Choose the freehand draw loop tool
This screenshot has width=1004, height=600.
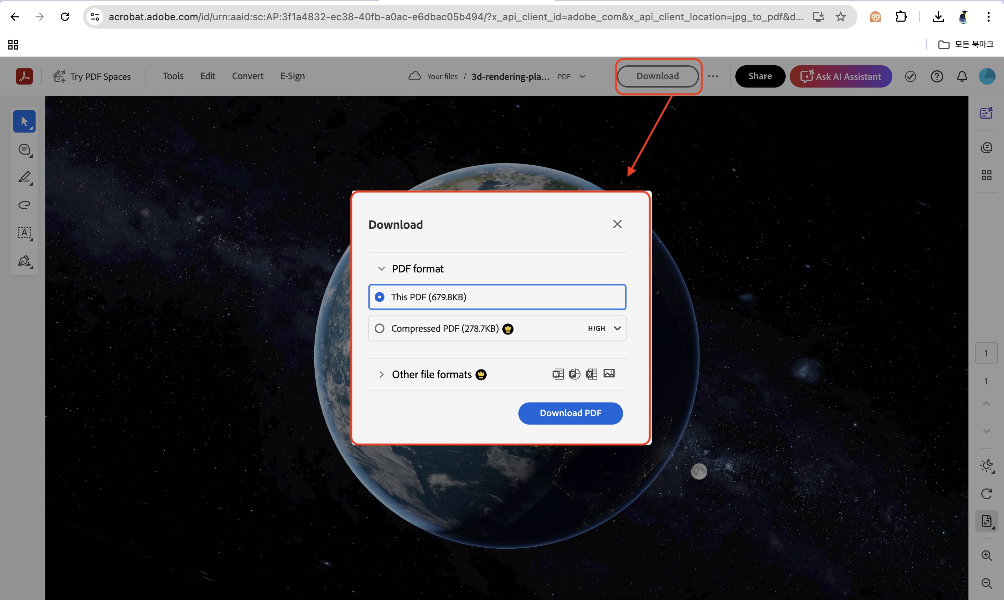click(x=25, y=205)
